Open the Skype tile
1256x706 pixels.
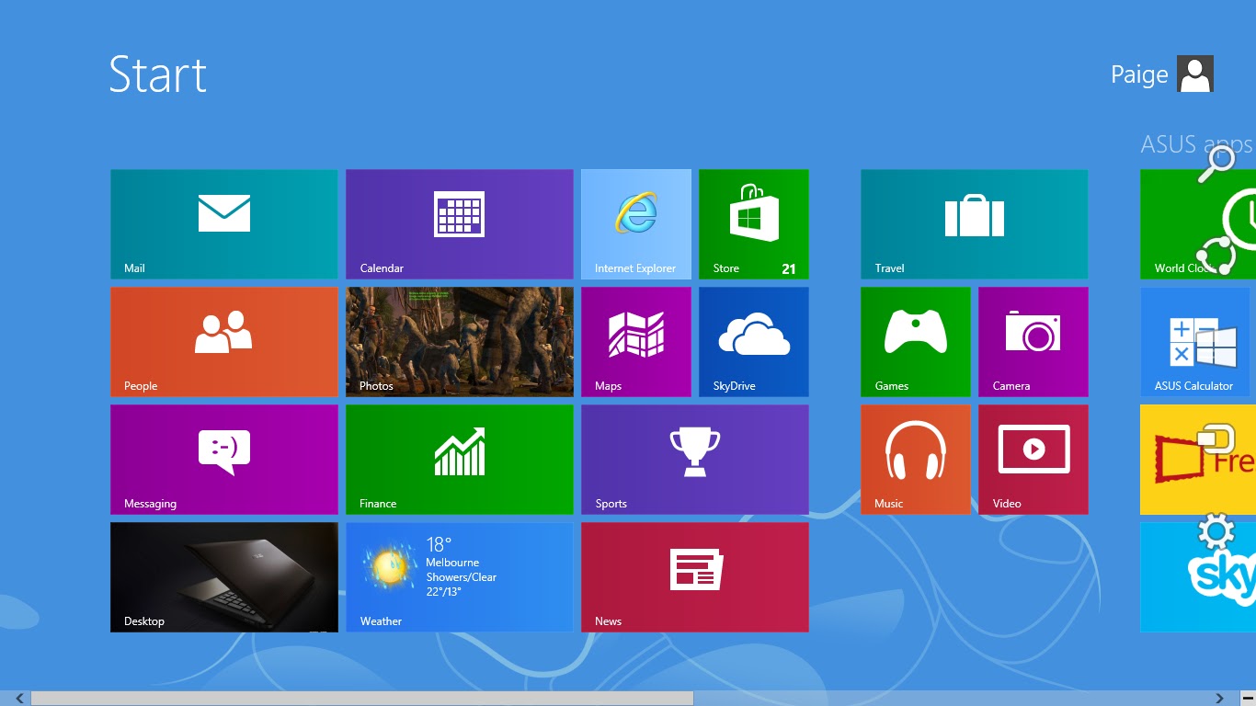pos(1195,576)
